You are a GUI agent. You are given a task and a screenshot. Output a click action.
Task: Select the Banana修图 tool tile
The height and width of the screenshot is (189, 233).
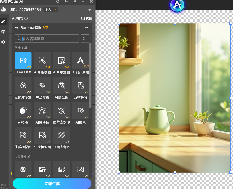(x=23, y=61)
